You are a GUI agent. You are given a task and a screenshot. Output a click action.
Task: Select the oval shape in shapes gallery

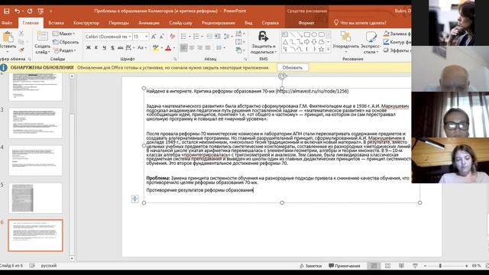tap(314, 34)
